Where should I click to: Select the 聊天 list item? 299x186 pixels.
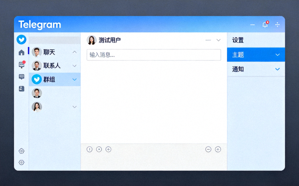click(x=55, y=52)
